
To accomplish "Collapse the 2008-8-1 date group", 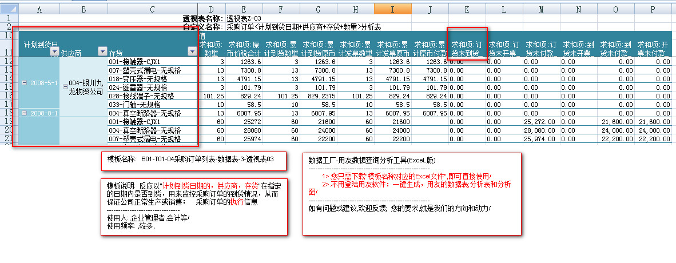I will pyautogui.click(x=25, y=113).
